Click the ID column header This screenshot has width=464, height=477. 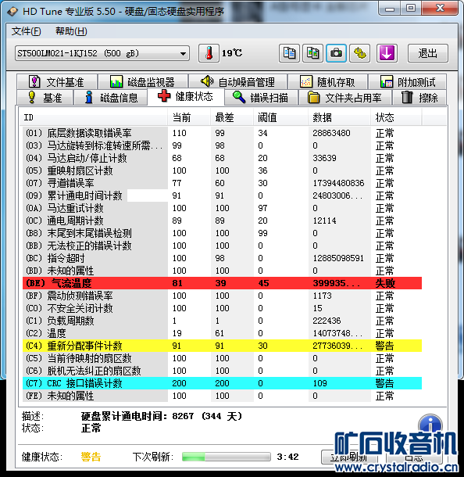(93, 117)
